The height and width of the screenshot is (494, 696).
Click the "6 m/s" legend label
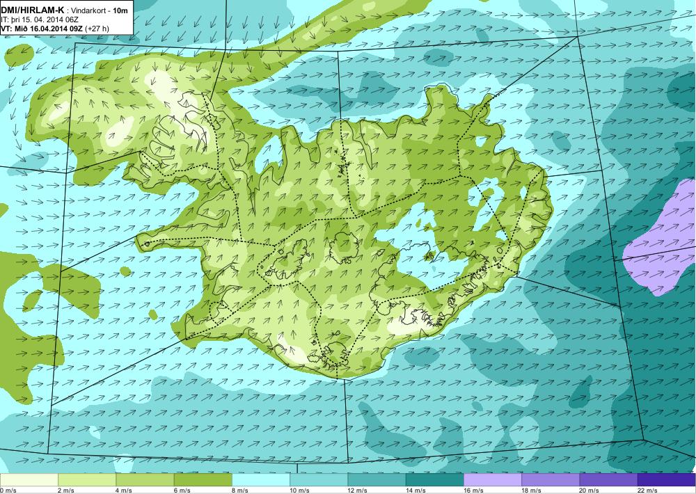point(182,491)
